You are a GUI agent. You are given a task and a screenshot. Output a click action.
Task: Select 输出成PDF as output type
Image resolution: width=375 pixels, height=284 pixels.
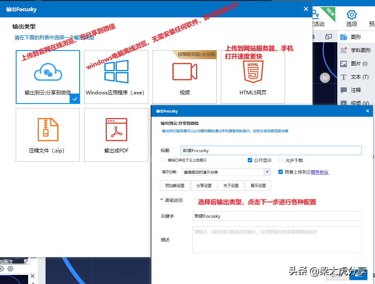point(116,135)
